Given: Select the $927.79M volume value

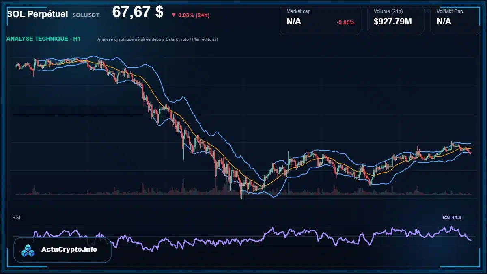Looking at the screenshot, I should tap(393, 22).
